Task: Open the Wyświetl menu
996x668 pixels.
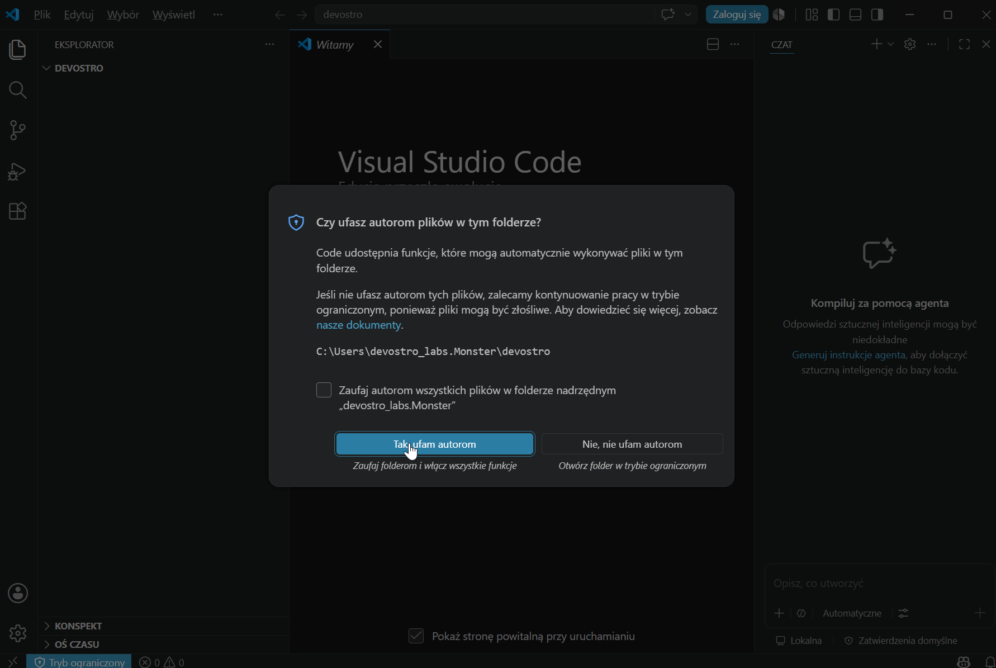Action: (x=174, y=15)
